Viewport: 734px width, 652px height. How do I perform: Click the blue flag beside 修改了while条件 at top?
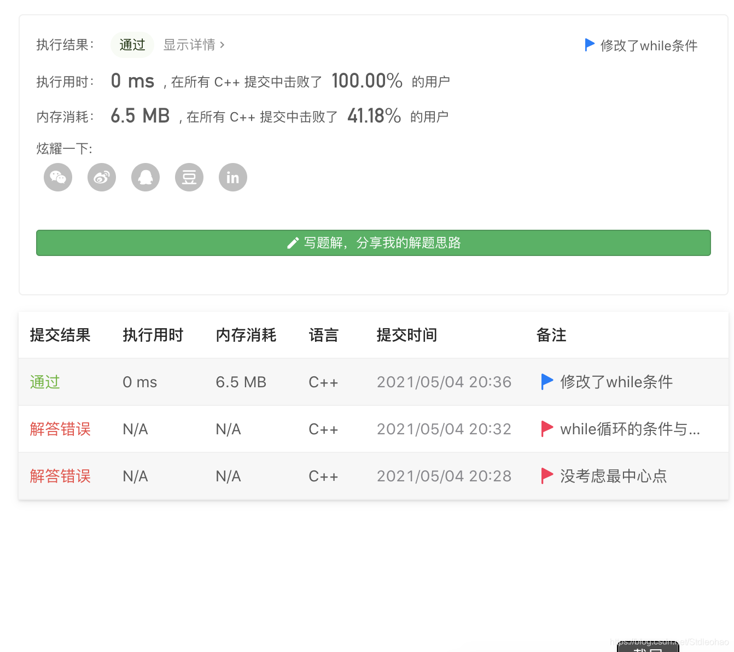[590, 45]
